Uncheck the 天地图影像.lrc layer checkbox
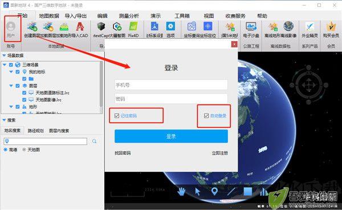342x210 pixels. click(24, 100)
